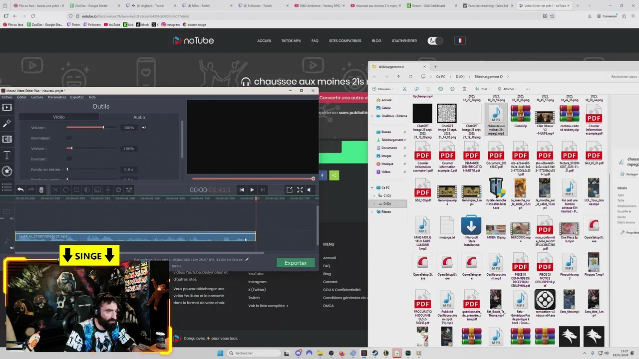Open the more tools list icon
Screen dimensions: 639x359
(7, 187)
